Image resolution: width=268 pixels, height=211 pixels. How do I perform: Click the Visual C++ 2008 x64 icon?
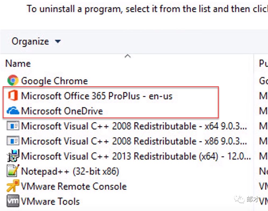pyautogui.click(x=13, y=126)
